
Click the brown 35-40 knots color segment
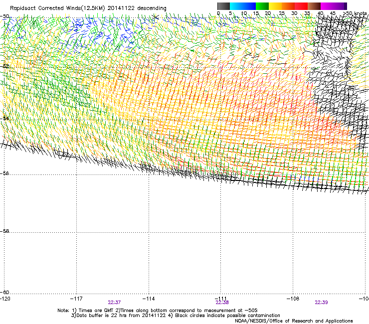click(x=314, y=6)
